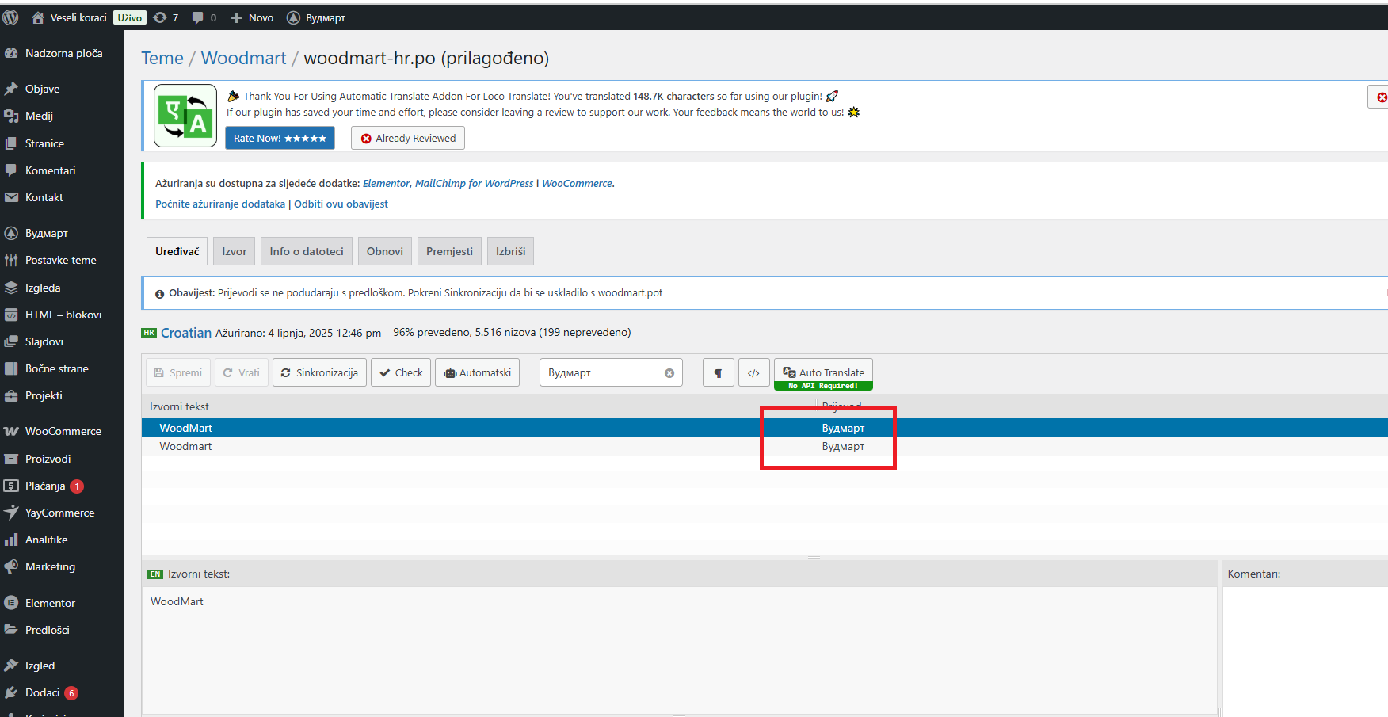Screen dimensions: 1388x717
Task: Click the Already Reviewed button
Action: tap(408, 138)
